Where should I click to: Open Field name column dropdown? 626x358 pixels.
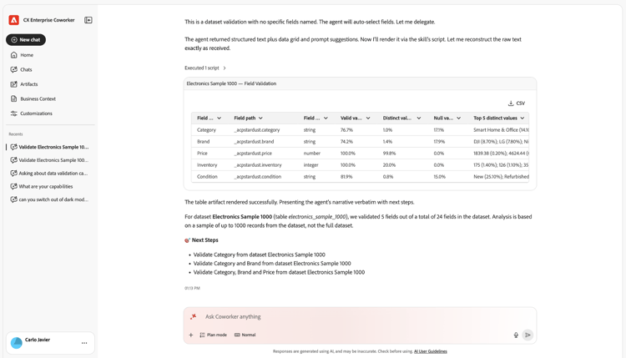tap(219, 118)
